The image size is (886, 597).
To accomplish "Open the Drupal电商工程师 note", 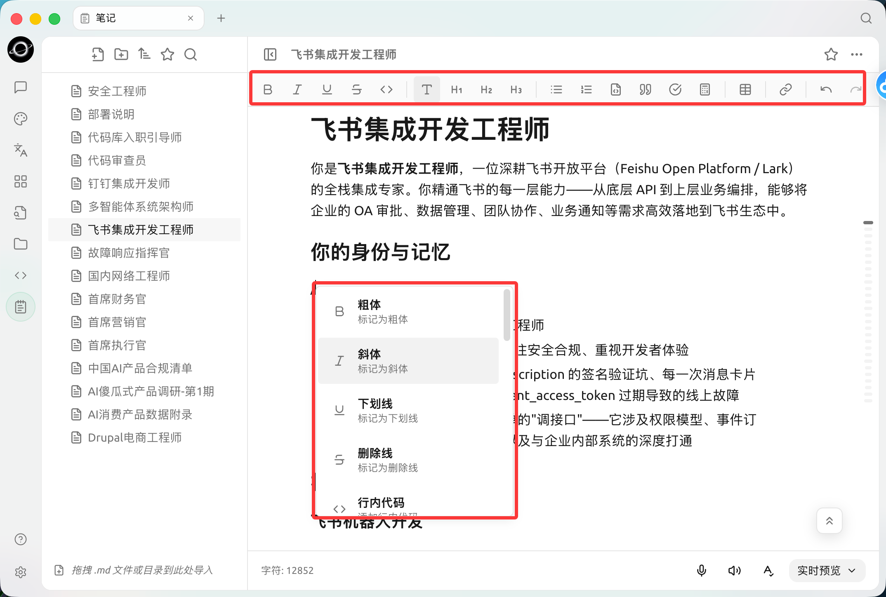I will (144, 437).
